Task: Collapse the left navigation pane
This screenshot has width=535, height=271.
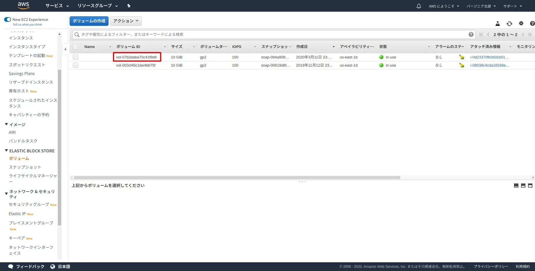Action: [x=65, y=49]
